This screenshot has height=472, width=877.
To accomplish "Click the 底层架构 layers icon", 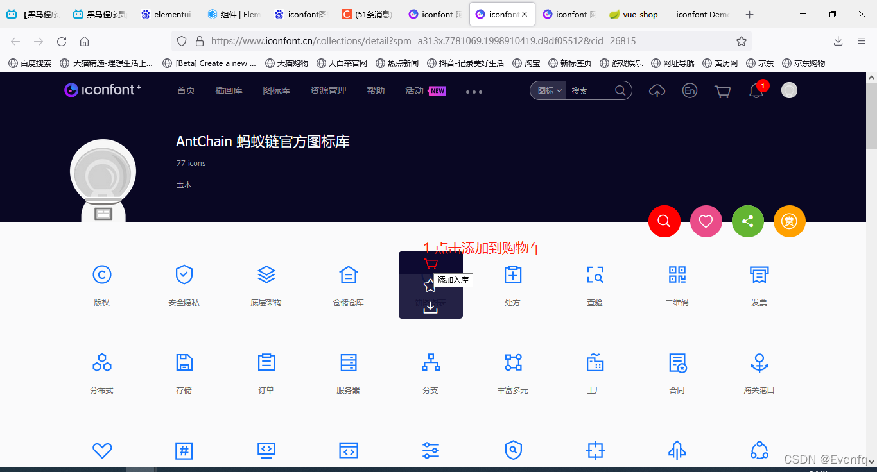I will pos(266,274).
